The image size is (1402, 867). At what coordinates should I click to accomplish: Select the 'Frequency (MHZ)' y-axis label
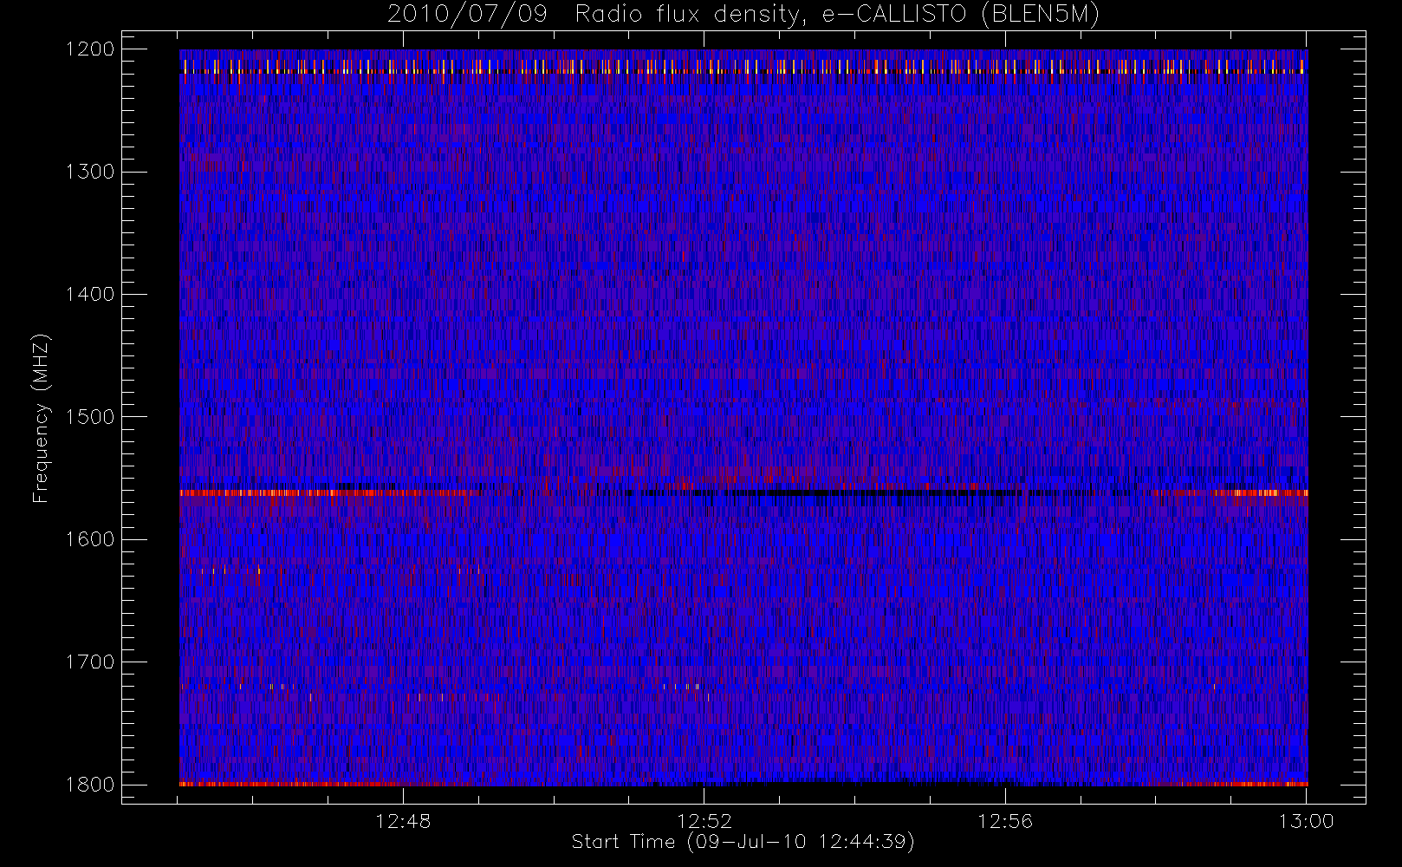(x=41, y=418)
